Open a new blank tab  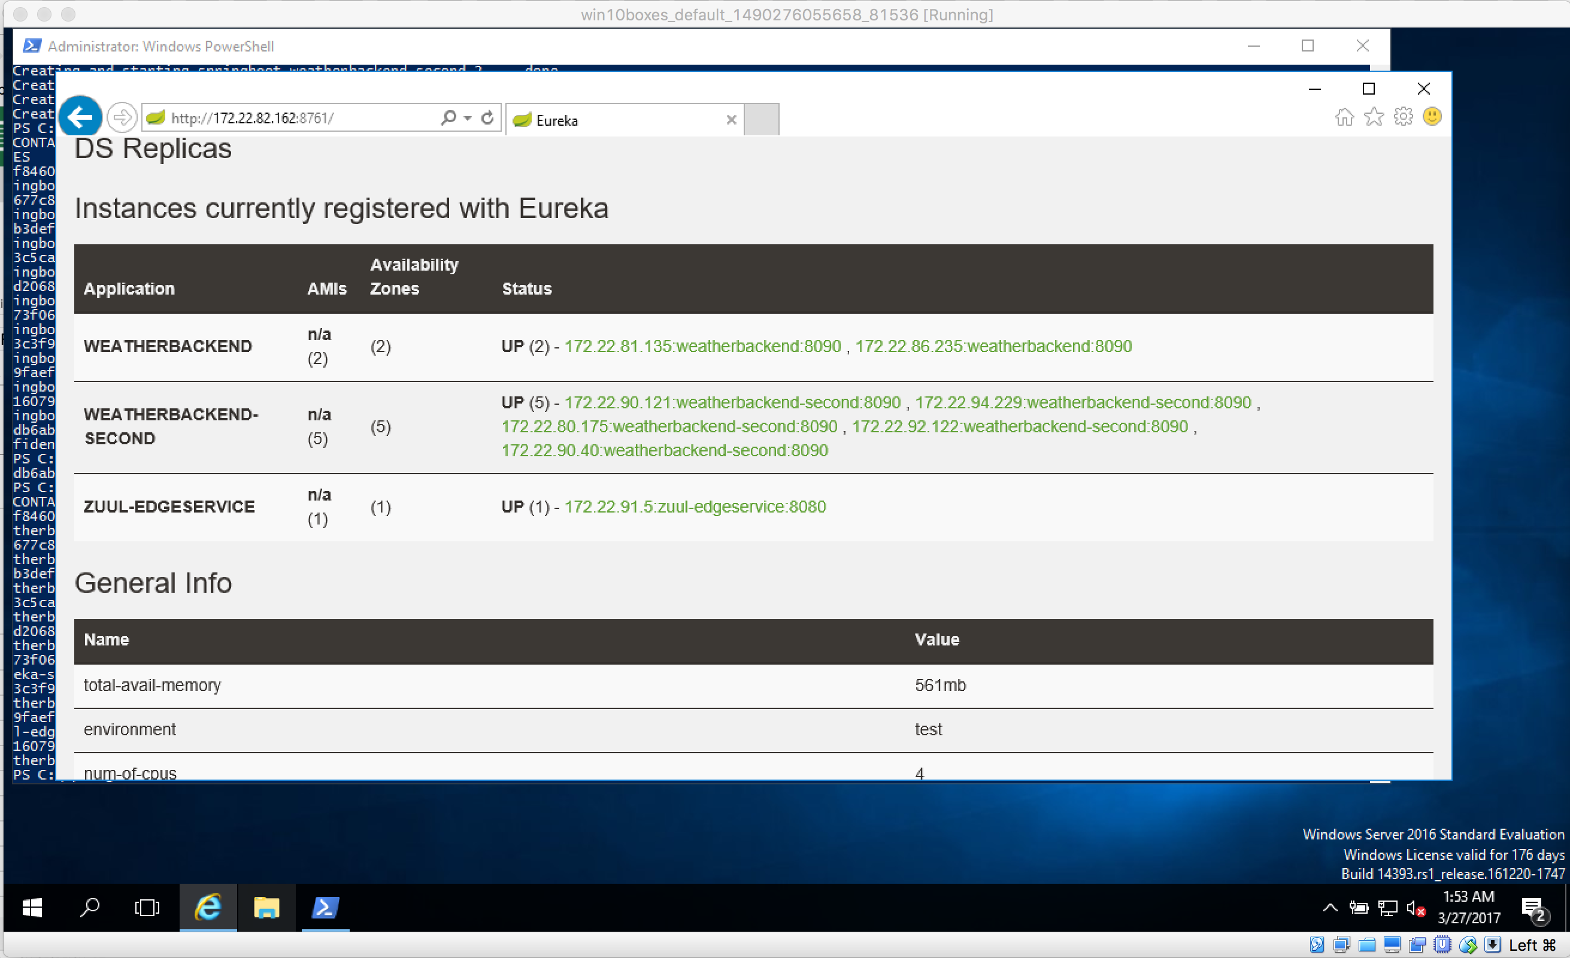click(762, 120)
